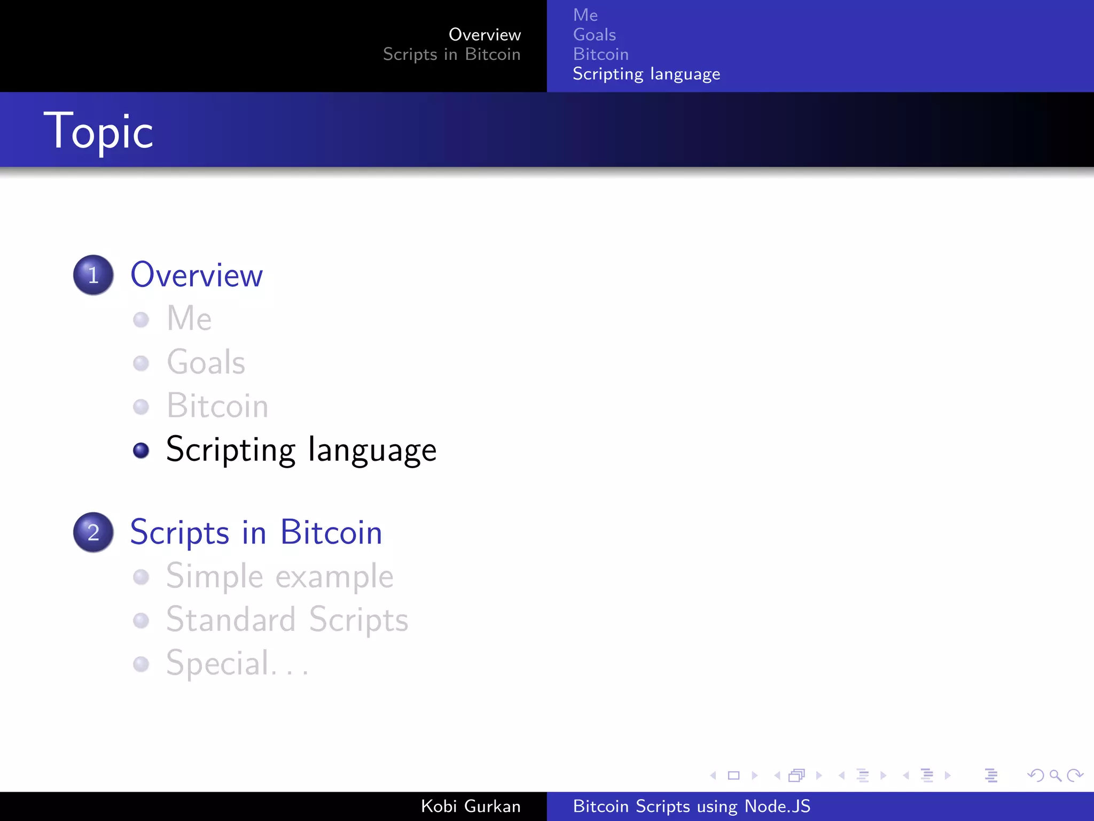Click the go forward curved arrow
1094x821 pixels.
tap(1075, 776)
